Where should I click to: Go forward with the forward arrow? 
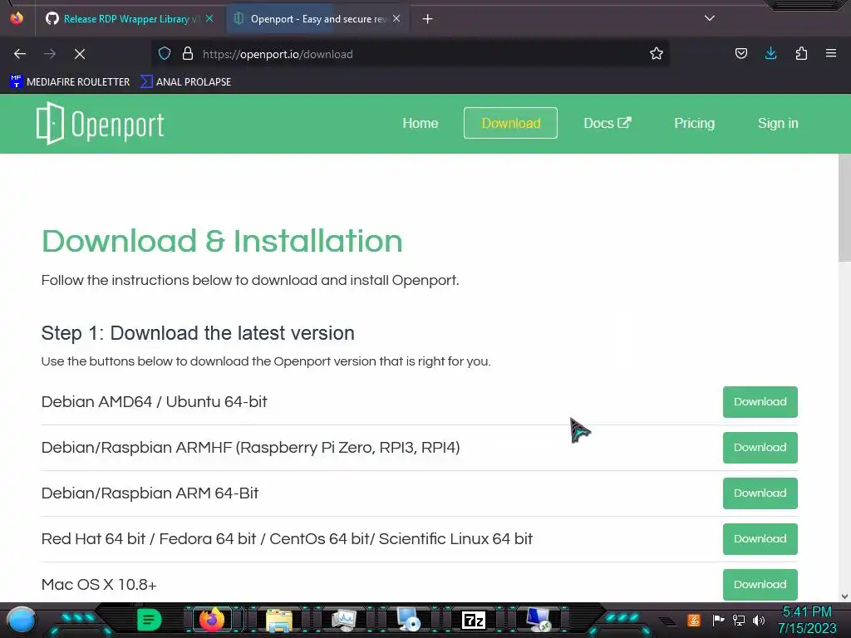pyautogui.click(x=50, y=54)
